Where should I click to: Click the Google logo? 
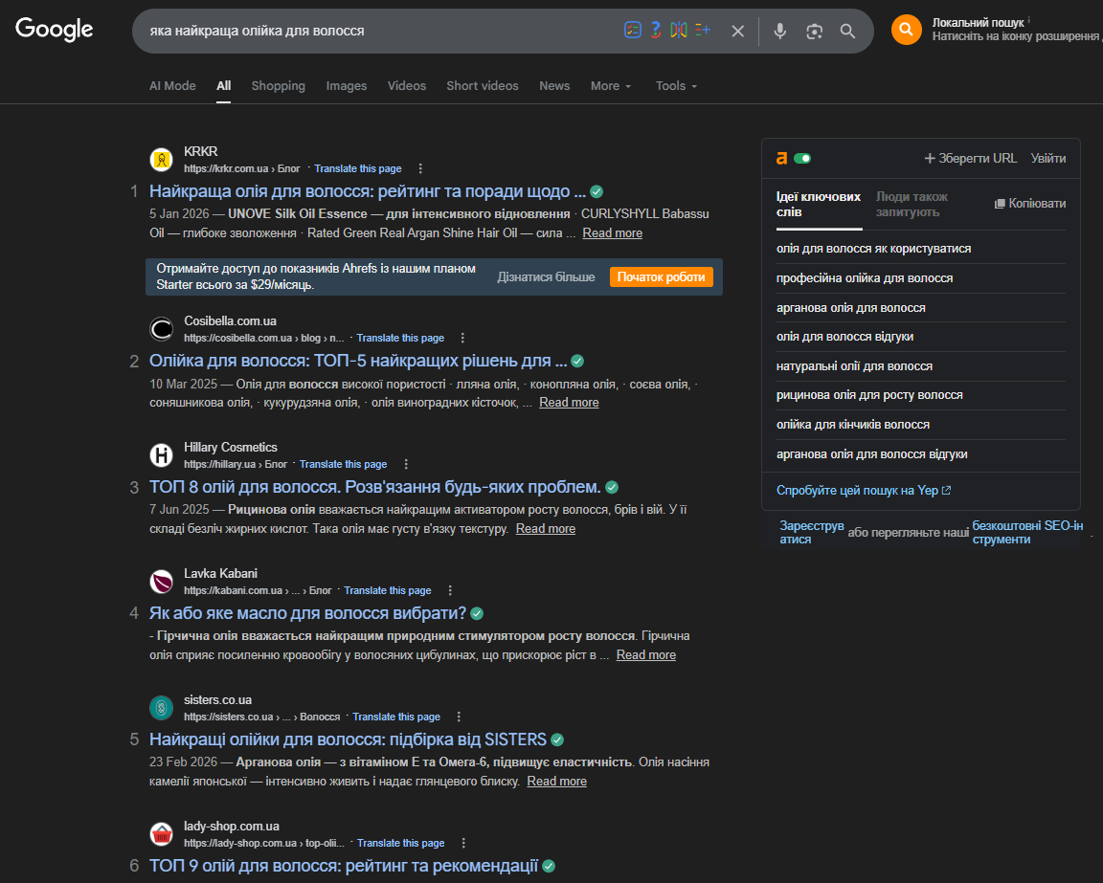coord(55,29)
